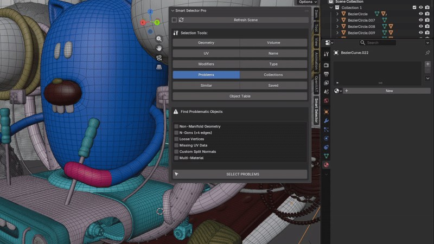This screenshot has width=434, height=244.
Task: Open the Object Table button
Action: tap(240, 97)
